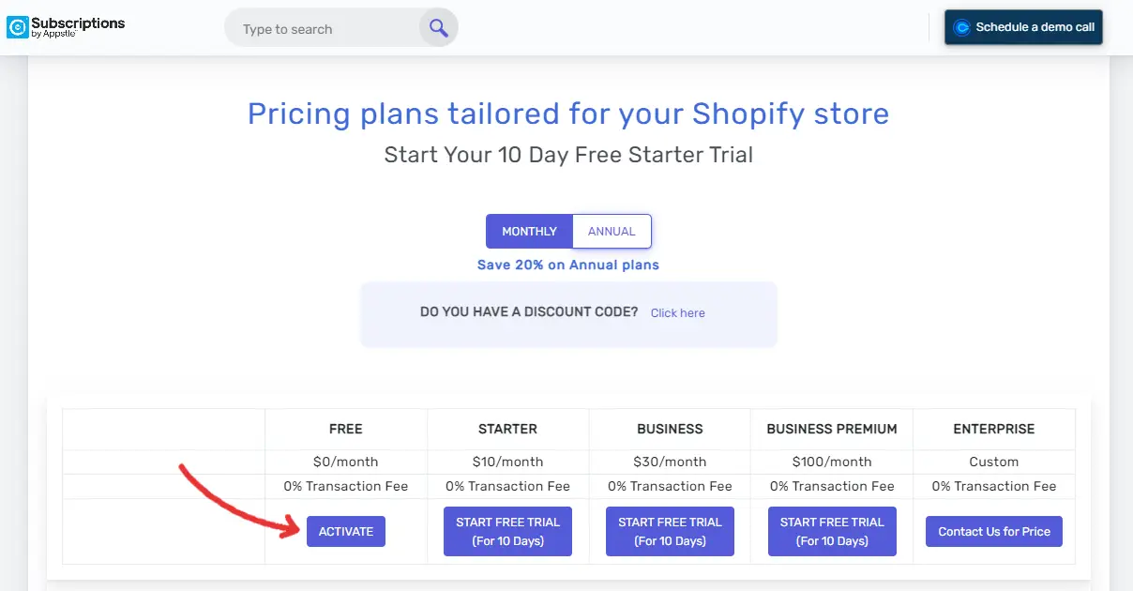
Task: Click the calendar icon in the demo call button
Action: pos(961,27)
